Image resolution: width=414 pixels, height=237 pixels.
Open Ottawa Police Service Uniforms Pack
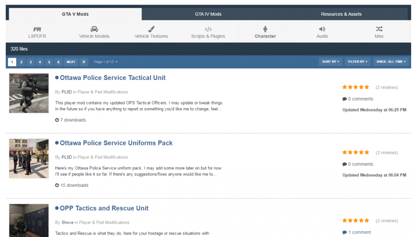pos(116,143)
